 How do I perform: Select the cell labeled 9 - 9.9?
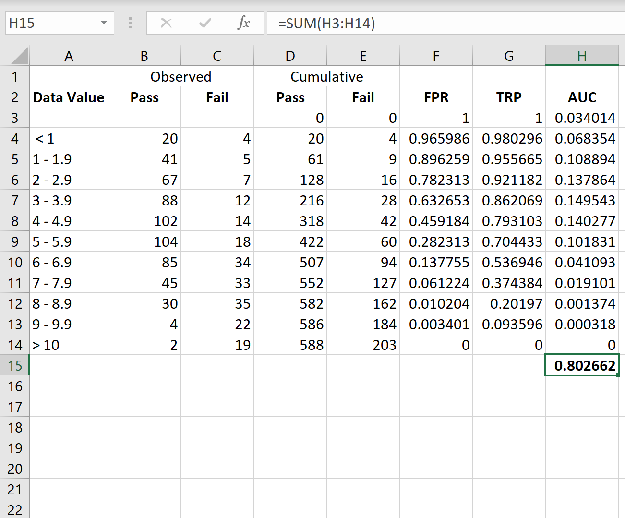[x=69, y=324]
